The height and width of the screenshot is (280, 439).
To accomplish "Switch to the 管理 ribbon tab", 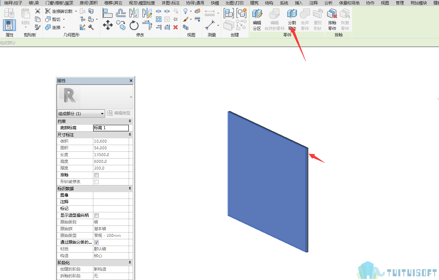I will tap(400, 3).
